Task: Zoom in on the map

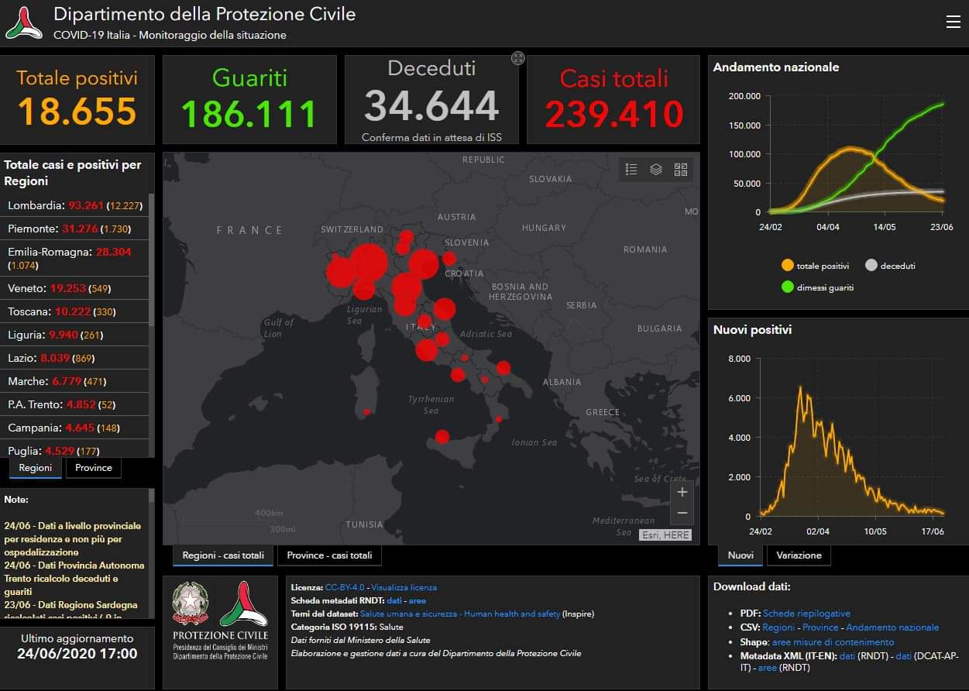Action: pos(682,492)
